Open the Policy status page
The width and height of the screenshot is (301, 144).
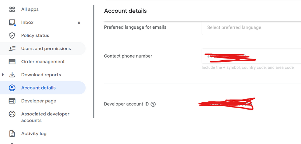click(x=35, y=35)
